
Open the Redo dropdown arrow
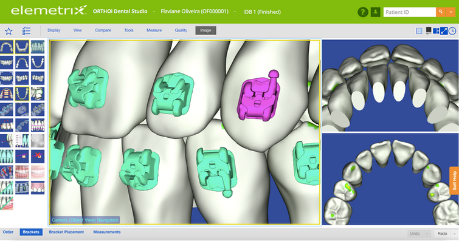pos(454,234)
